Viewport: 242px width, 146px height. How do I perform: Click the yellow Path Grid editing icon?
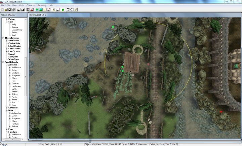coord(45,9)
